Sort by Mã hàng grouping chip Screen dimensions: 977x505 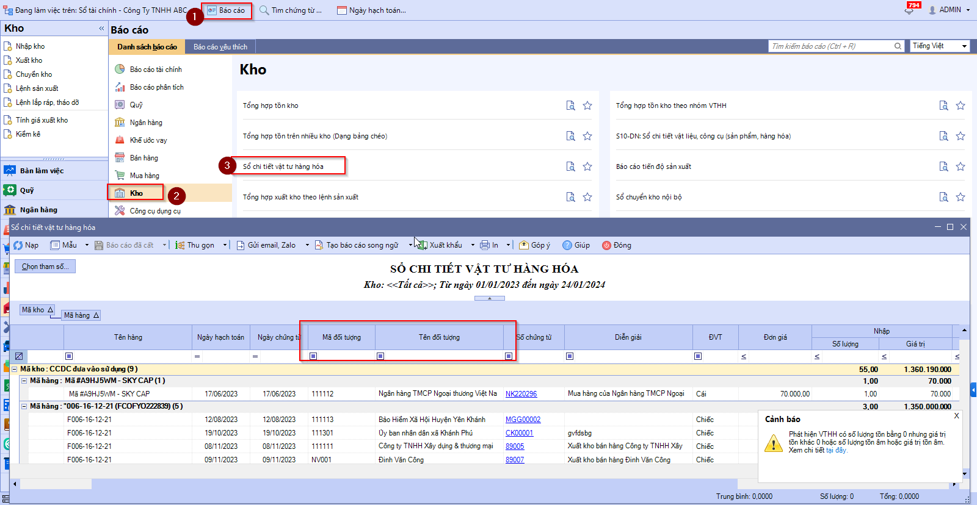point(81,315)
